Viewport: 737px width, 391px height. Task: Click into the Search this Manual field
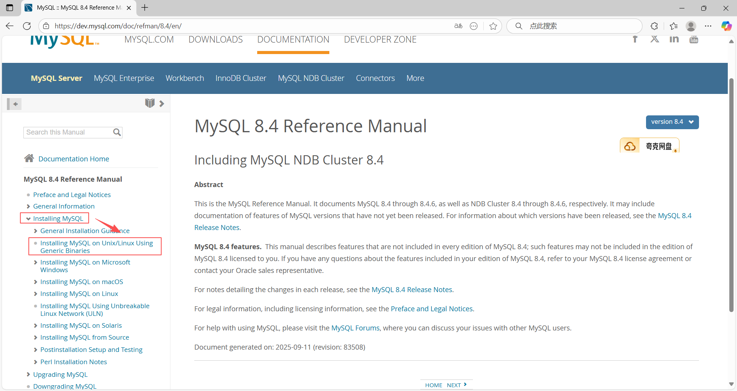[68, 132]
